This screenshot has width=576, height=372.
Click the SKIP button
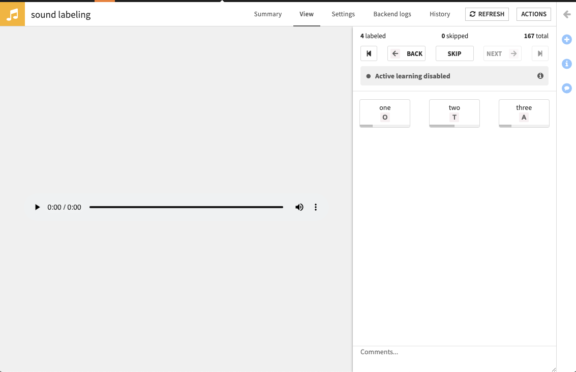click(454, 53)
